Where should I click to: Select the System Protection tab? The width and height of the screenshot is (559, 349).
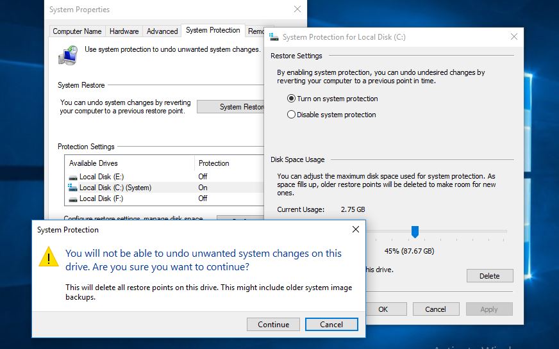coord(213,30)
